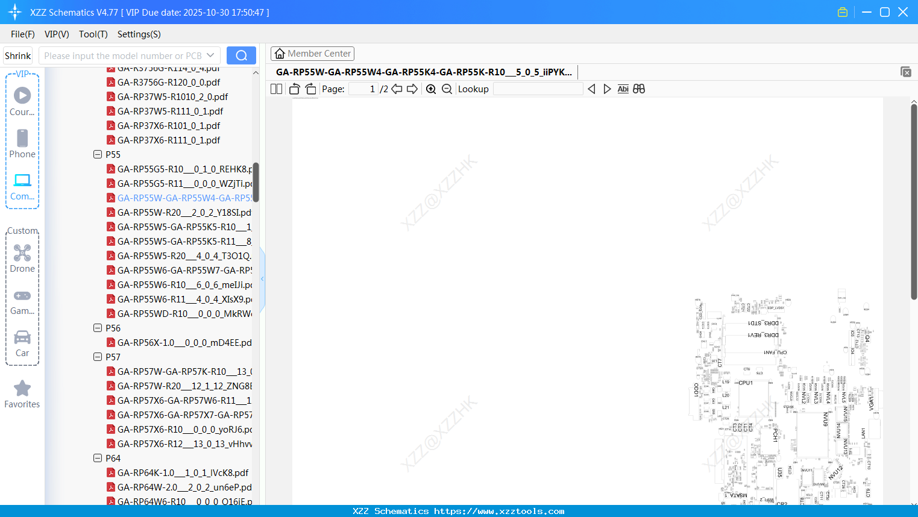Open Member Center
The width and height of the screenshot is (918, 517).
point(312,54)
